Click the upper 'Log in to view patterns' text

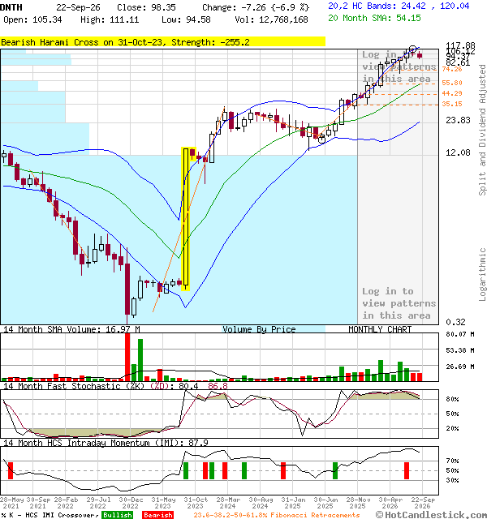pyautogui.click(x=399, y=66)
